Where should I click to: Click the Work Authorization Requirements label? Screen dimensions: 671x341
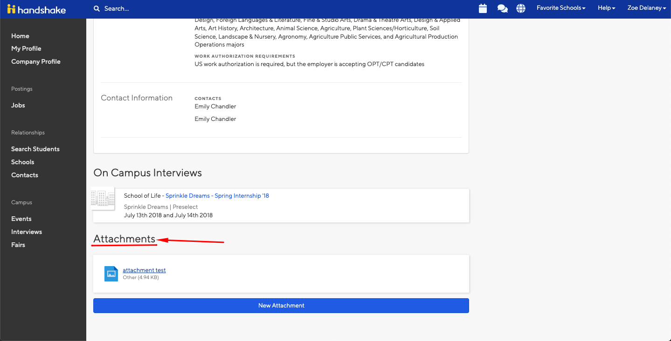point(245,56)
